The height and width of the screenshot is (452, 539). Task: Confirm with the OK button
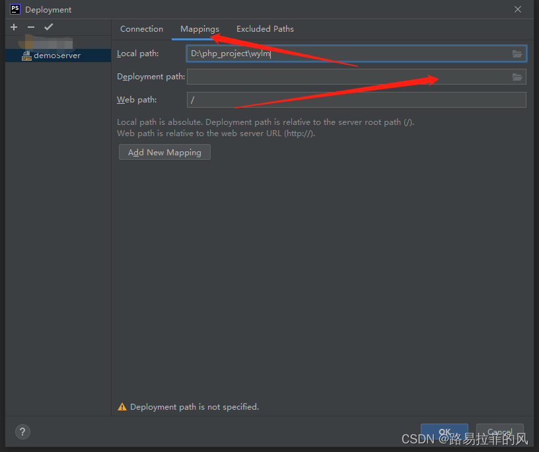445,432
